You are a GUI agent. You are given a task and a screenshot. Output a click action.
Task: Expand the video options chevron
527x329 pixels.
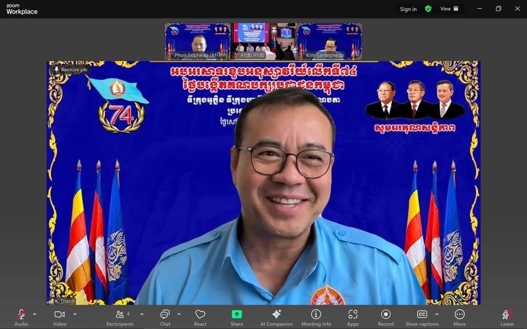point(75,314)
